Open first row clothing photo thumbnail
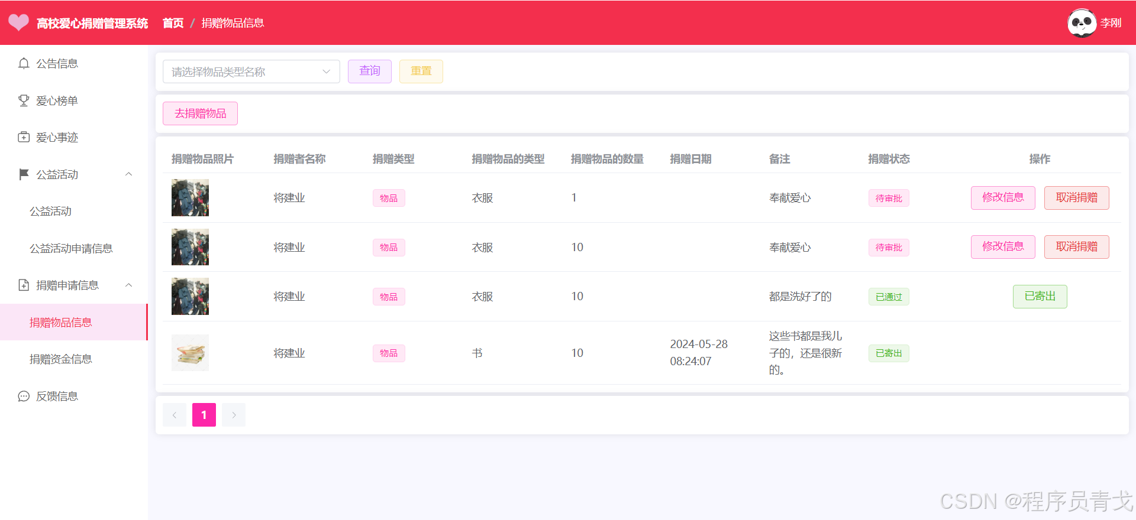Image resolution: width=1136 pixels, height=520 pixels. (190, 197)
